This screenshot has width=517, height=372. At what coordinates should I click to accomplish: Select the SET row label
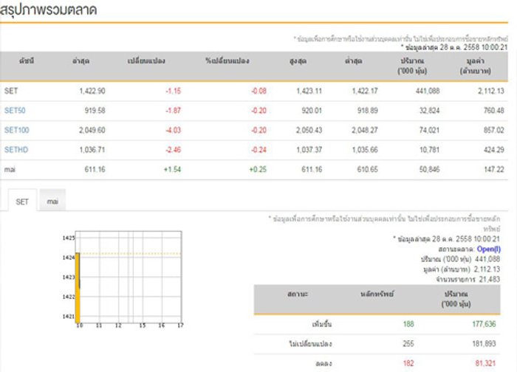click(x=11, y=91)
